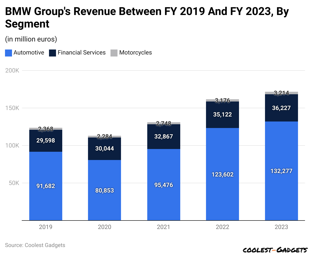Click the 2020 x-axis label
The height and width of the screenshot is (254, 310).
(x=104, y=227)
